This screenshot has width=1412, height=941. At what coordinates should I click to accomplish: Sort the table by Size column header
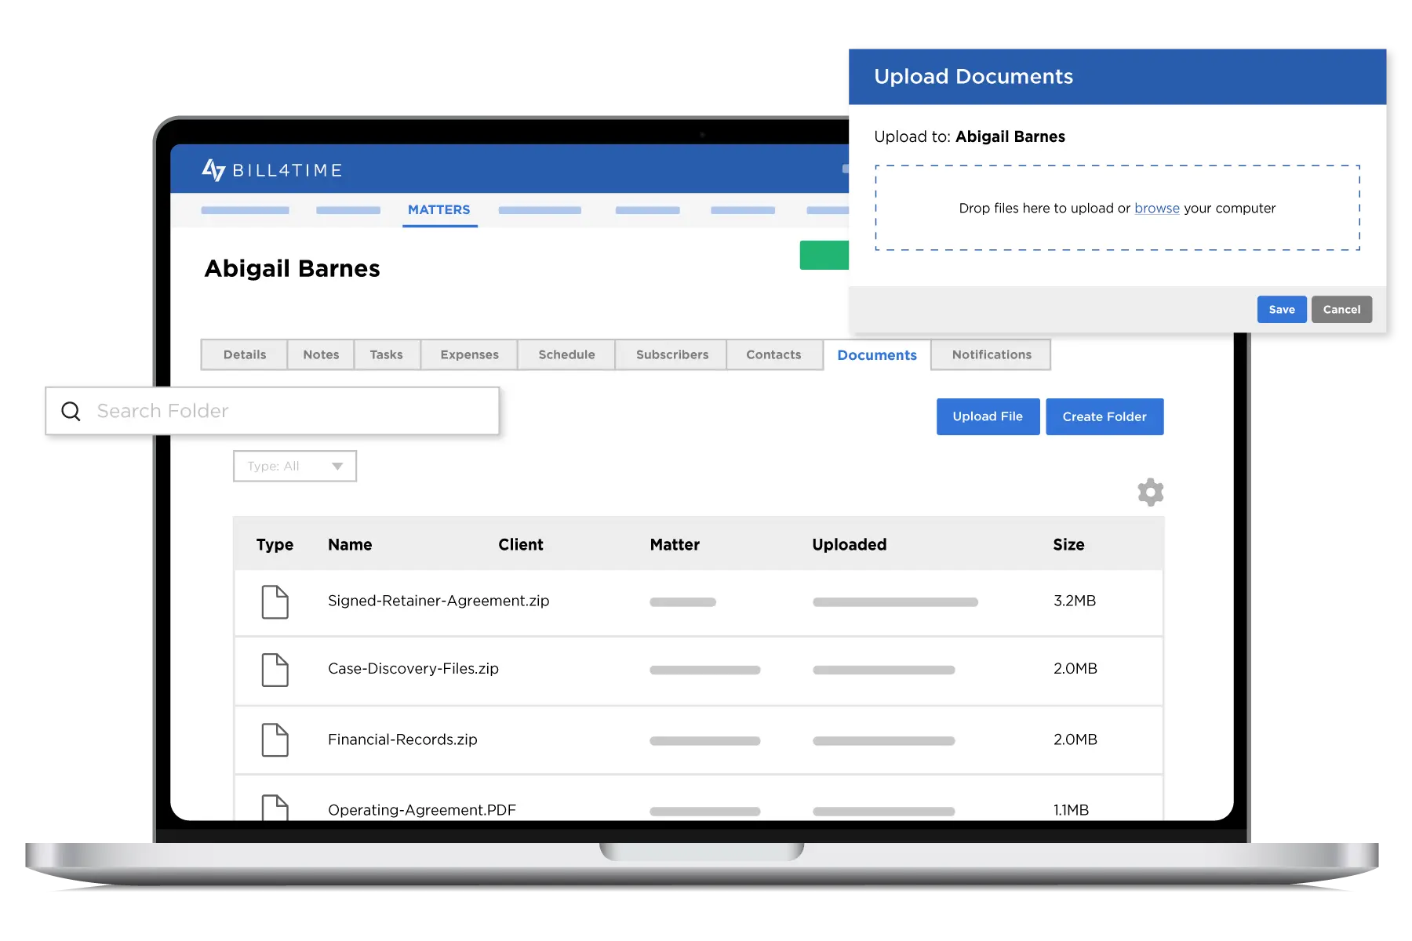coord(1068,544)
